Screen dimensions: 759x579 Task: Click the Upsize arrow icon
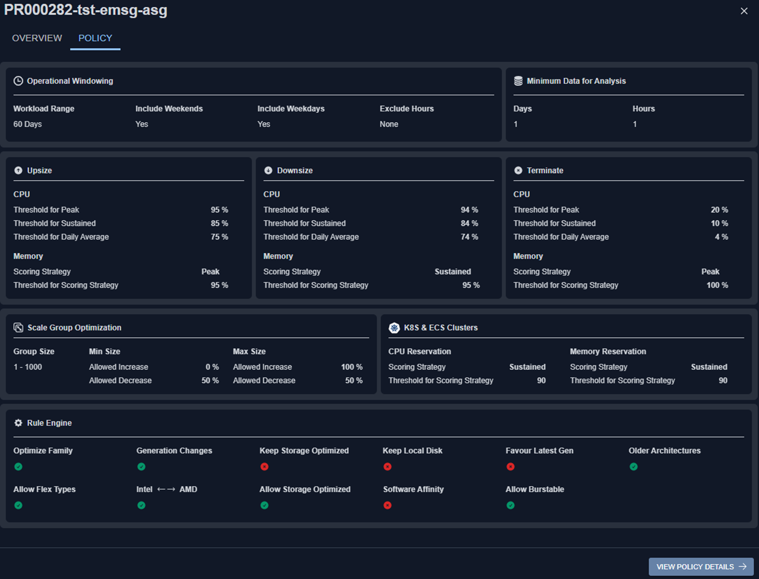(x=18, y=170)
